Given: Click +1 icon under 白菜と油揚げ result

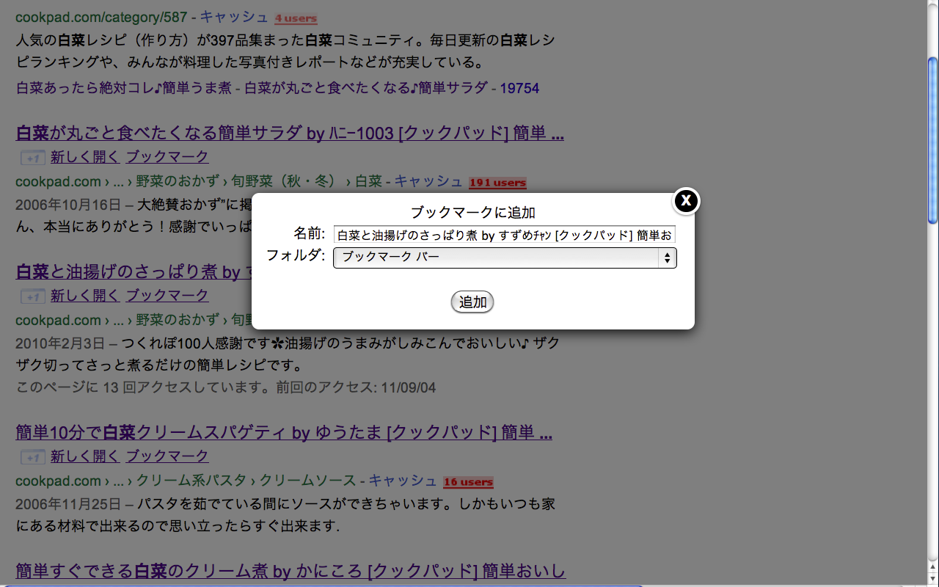Looking at the screenshot, I should tap(32, 296).
